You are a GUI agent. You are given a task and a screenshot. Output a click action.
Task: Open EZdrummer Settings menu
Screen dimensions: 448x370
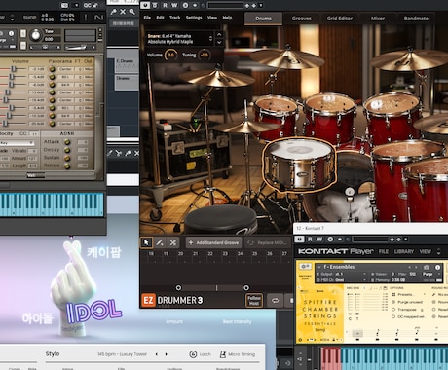194,18
